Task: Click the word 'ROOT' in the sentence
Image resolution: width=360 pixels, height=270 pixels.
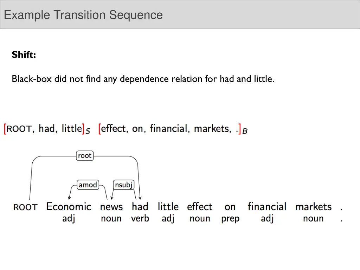Action: [25, 207]
